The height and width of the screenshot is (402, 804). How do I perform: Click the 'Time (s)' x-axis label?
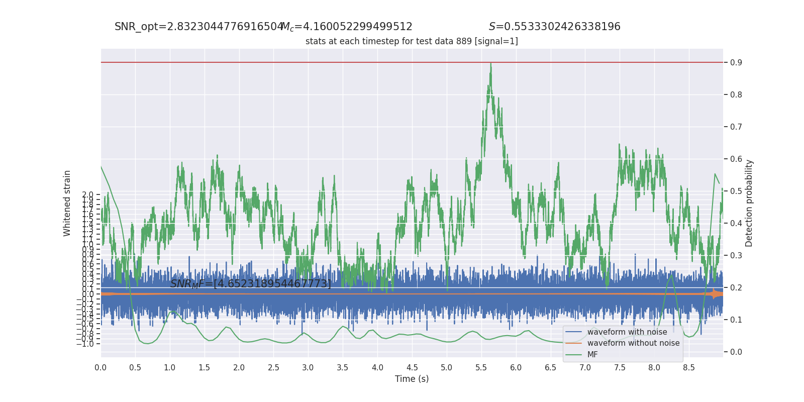(412, 379)
